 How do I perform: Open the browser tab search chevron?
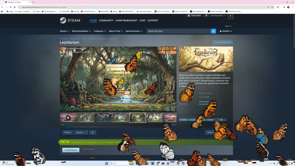(x=2, y=2)
